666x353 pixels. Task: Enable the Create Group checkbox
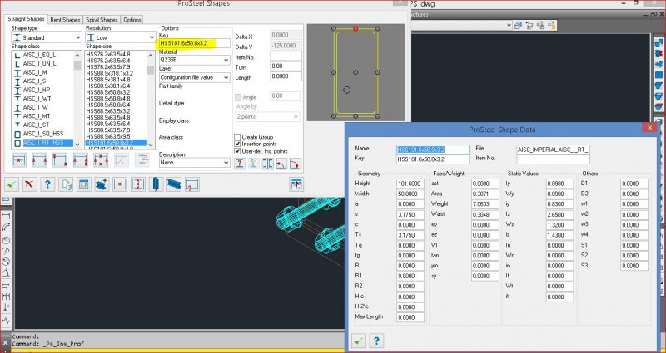pyautogui.click(x=237, y=137)
